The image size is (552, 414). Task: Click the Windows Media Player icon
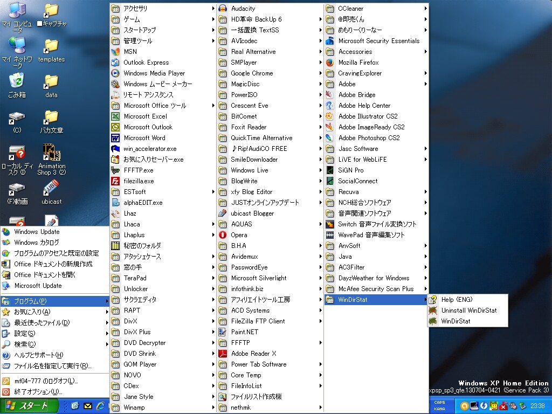click(115, 73)
